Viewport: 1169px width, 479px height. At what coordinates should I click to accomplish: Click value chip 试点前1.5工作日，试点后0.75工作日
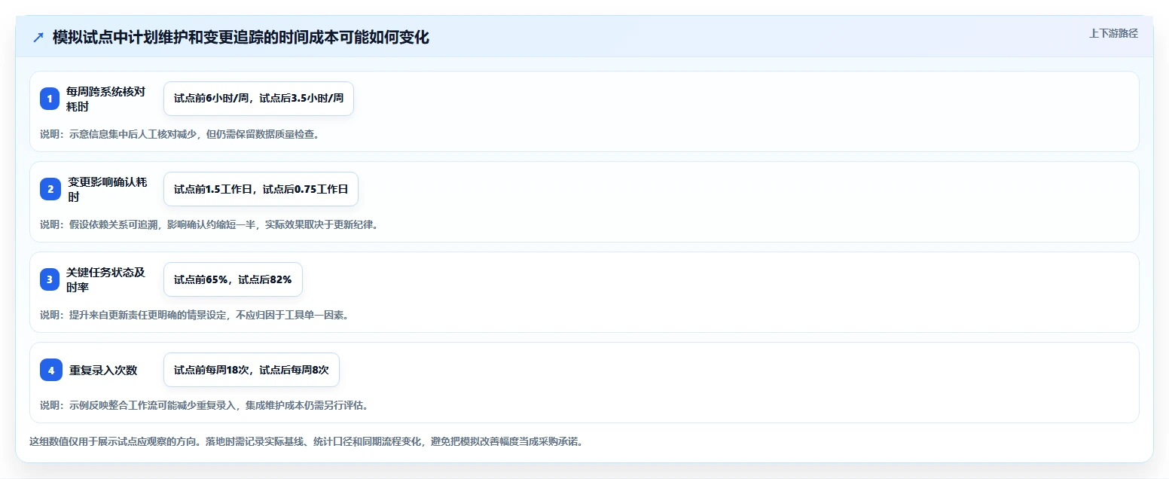261,189
